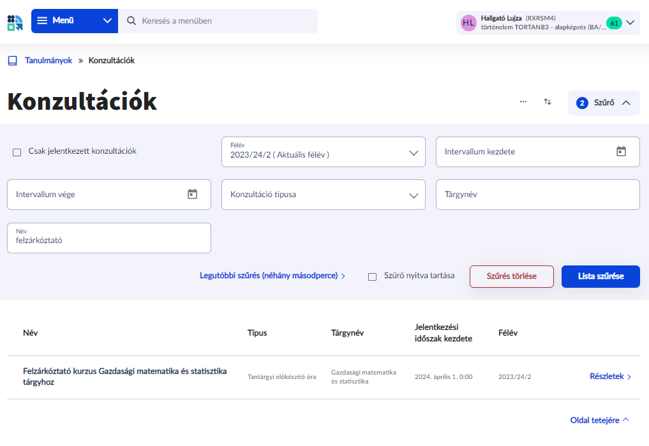Open the calendar for Intervallum vége
This screenshot has height=446, width=649.
coord(192,194)
